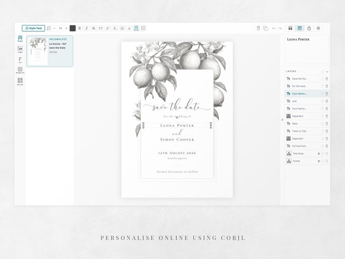Image resolution: width=345 pixels, height=259 pixels.
Task: Select the 'Formal Invit...' layer
Action: point(307,146)
